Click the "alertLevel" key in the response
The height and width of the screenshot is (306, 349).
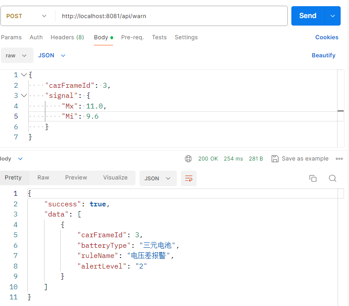pyautogui.click(x=102, y=266)
